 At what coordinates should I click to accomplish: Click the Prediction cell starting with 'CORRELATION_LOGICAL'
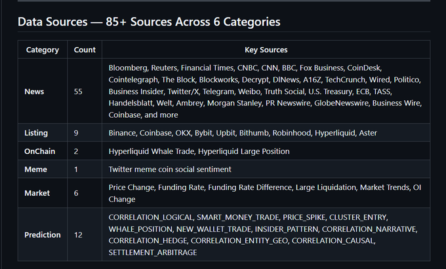point(266,235)
